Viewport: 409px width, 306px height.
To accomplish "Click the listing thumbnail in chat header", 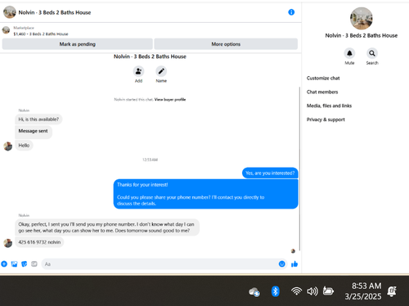I will (10, 12).
